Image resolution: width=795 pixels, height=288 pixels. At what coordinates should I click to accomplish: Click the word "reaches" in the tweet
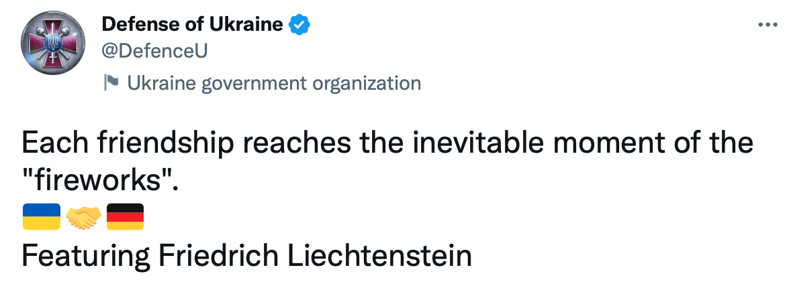coord(297,144)
